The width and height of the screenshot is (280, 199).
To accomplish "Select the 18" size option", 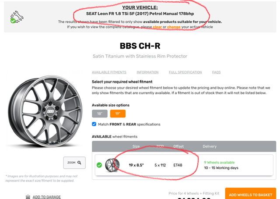I will pos(99,113).
